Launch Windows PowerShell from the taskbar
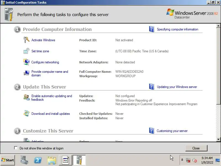The height and width of the screenshot is (166, 221). click(x=38, y=160)
